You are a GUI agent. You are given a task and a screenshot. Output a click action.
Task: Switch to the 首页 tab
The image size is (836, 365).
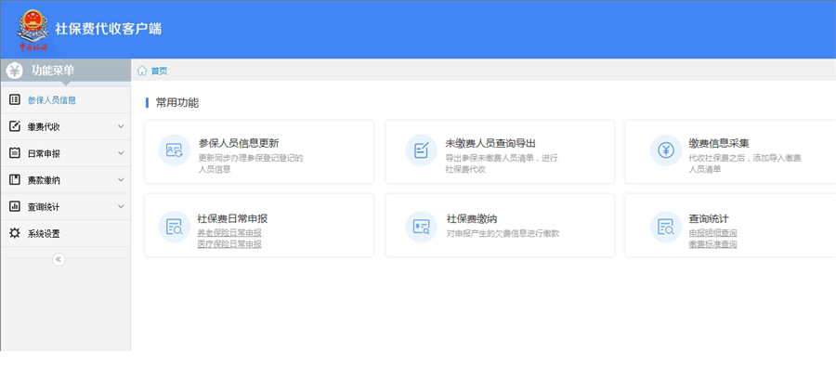(x=159, y=71)
